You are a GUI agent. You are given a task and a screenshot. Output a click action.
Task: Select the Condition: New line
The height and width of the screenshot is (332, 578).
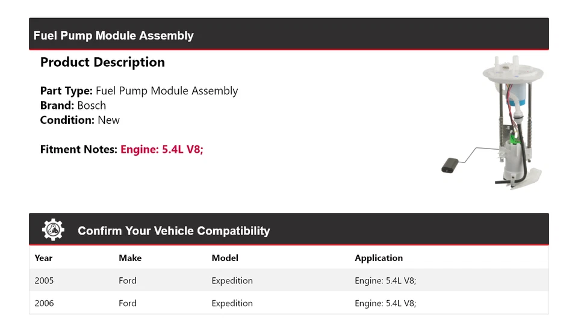coord(80,120)
